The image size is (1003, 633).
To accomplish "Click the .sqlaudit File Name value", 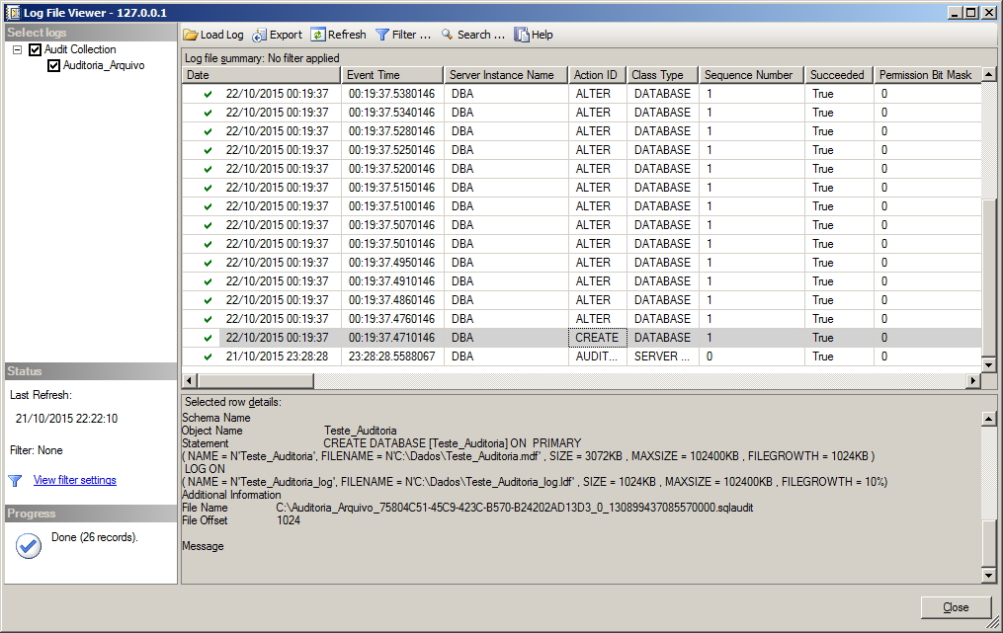I will tap(514, 508).
